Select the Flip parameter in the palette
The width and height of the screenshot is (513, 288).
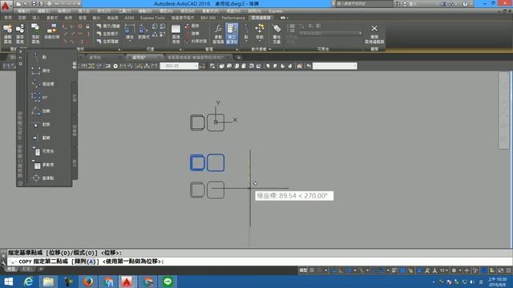click(x=41, y=138)
